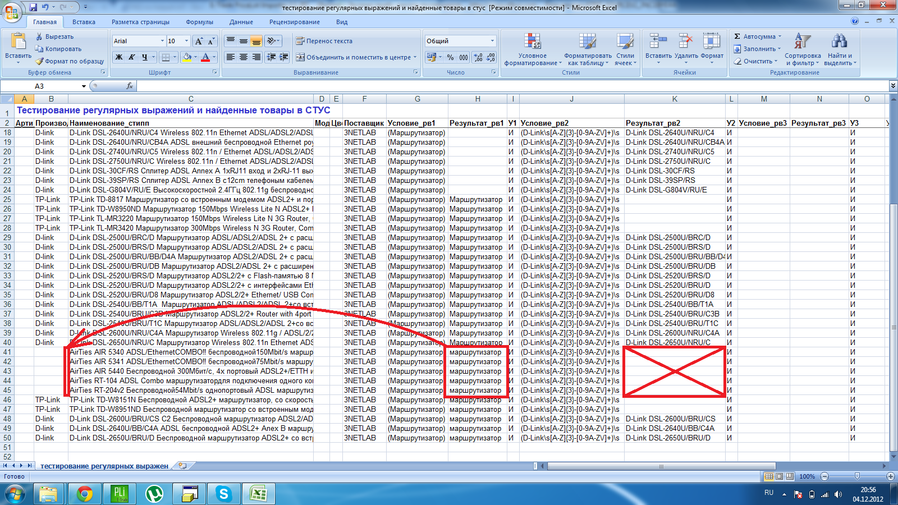Toggle bold (Ж) formatting
Viewport: 898px width, 505px height.
tap(119, 57)
